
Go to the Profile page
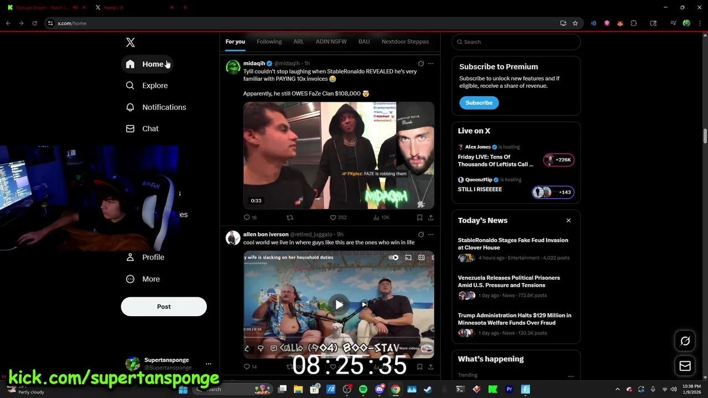coord(145,258)
